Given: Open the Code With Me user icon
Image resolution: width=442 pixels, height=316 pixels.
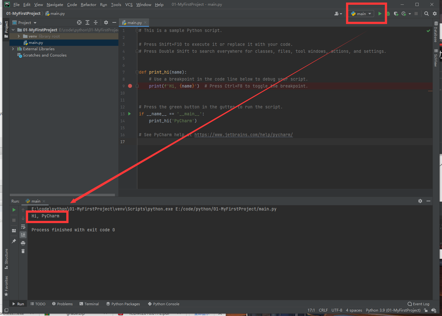Looking at the screenshot, I should (x=337, y=14).
